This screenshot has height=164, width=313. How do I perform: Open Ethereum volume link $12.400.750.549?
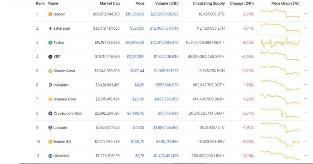[x=164, y=28]
